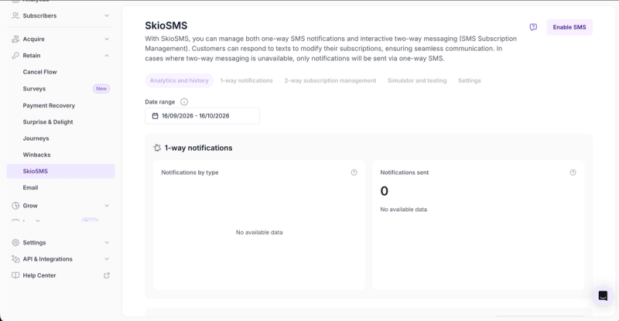Viewport: 619px width, 321px height.
Task: Open Winbacks in sidebar
Action: tap(36, 155)
